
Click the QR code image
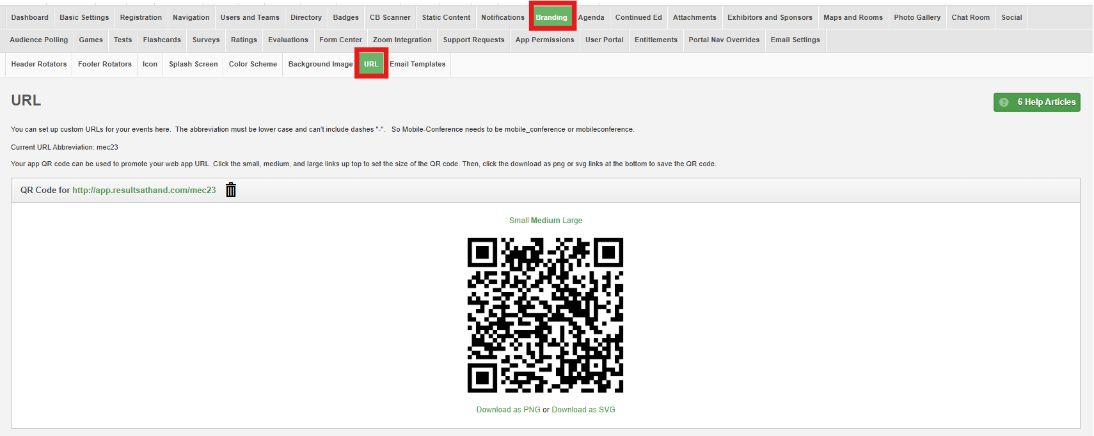545,315
